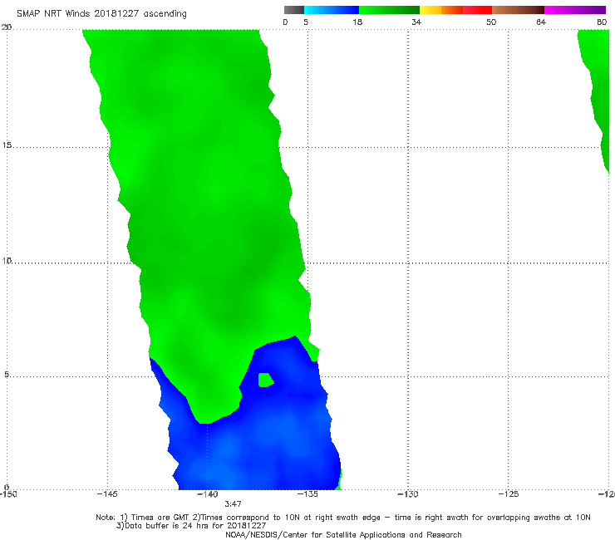Click the longitude label '-145'
The image size is (615, 540).
107,494
